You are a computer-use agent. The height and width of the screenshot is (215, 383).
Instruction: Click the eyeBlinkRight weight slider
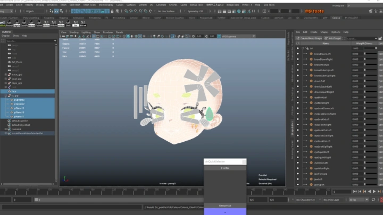click(371, 103)
